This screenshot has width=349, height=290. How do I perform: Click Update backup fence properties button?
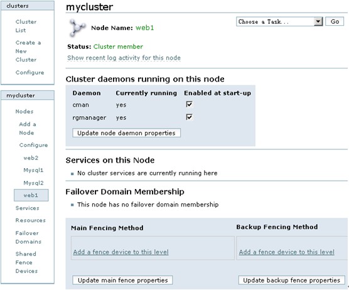292,280
